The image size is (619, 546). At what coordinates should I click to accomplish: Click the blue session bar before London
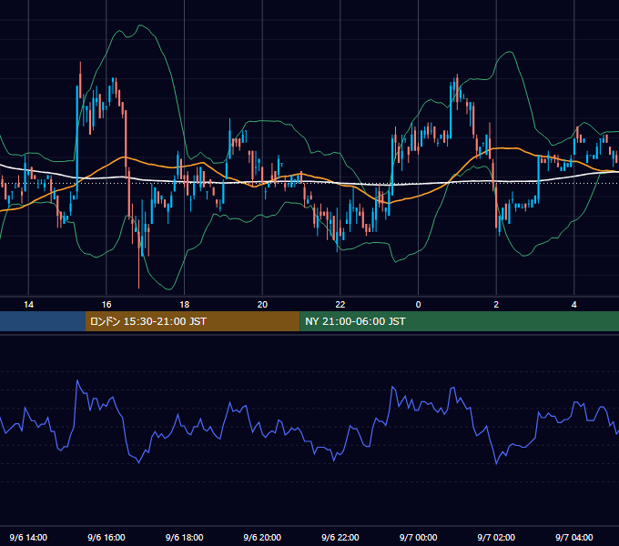[x=43, y=321]
